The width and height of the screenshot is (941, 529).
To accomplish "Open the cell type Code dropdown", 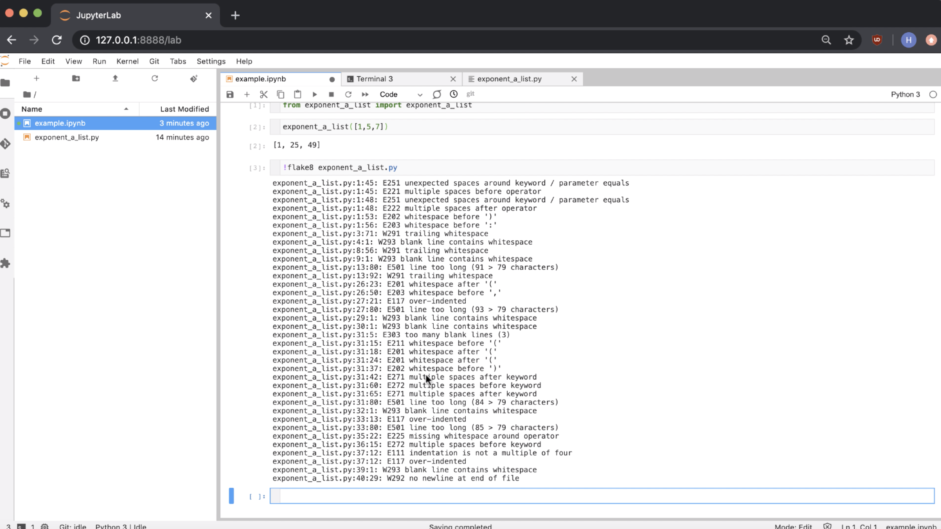I will pos(400,94).
